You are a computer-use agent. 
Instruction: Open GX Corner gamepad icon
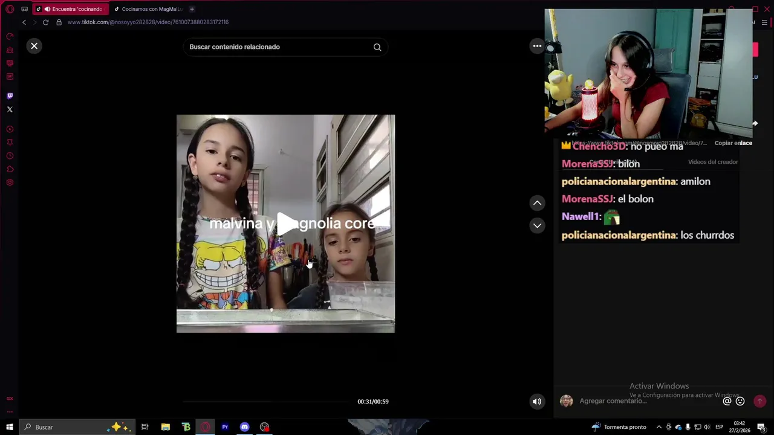(x=25, y=9)
